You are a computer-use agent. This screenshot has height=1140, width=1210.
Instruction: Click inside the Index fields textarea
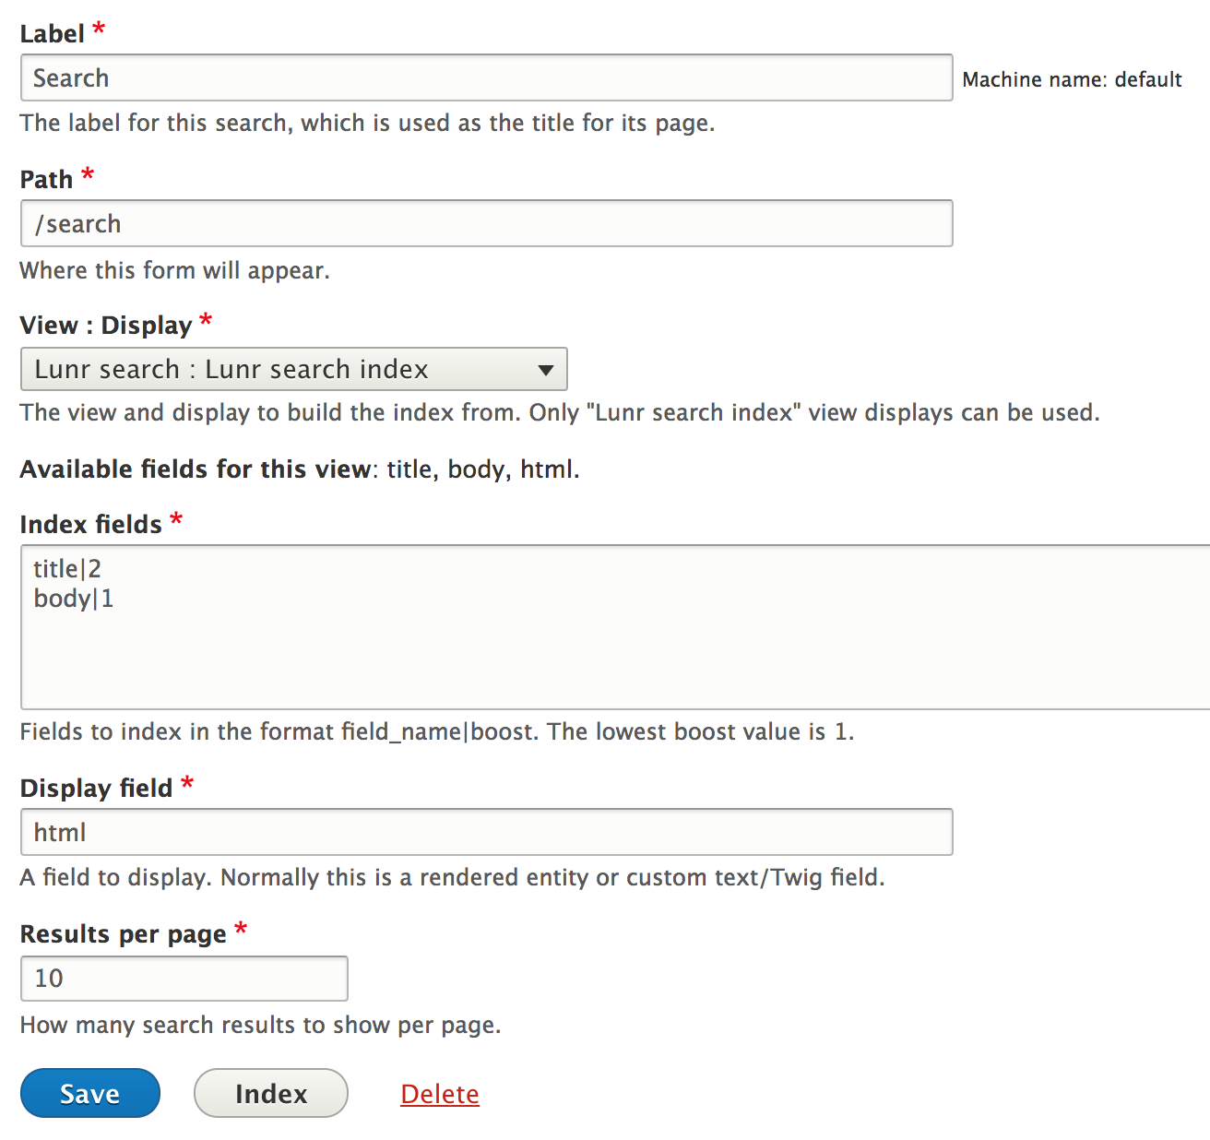[x=615, y=627]
